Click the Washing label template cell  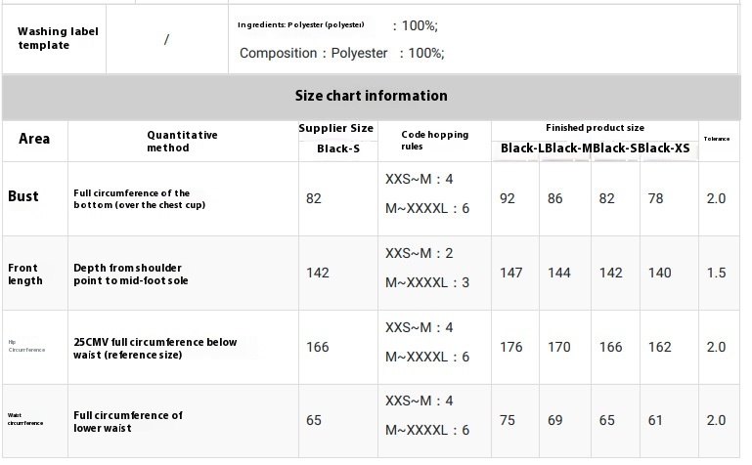[58, 38]
